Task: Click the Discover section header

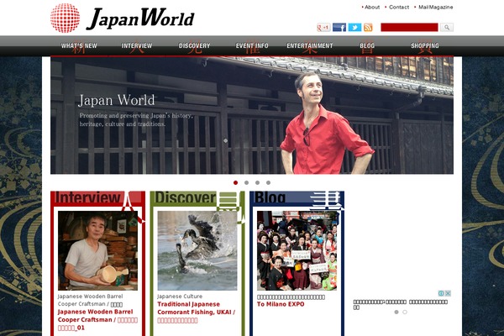Action: (x=197, y=198)
